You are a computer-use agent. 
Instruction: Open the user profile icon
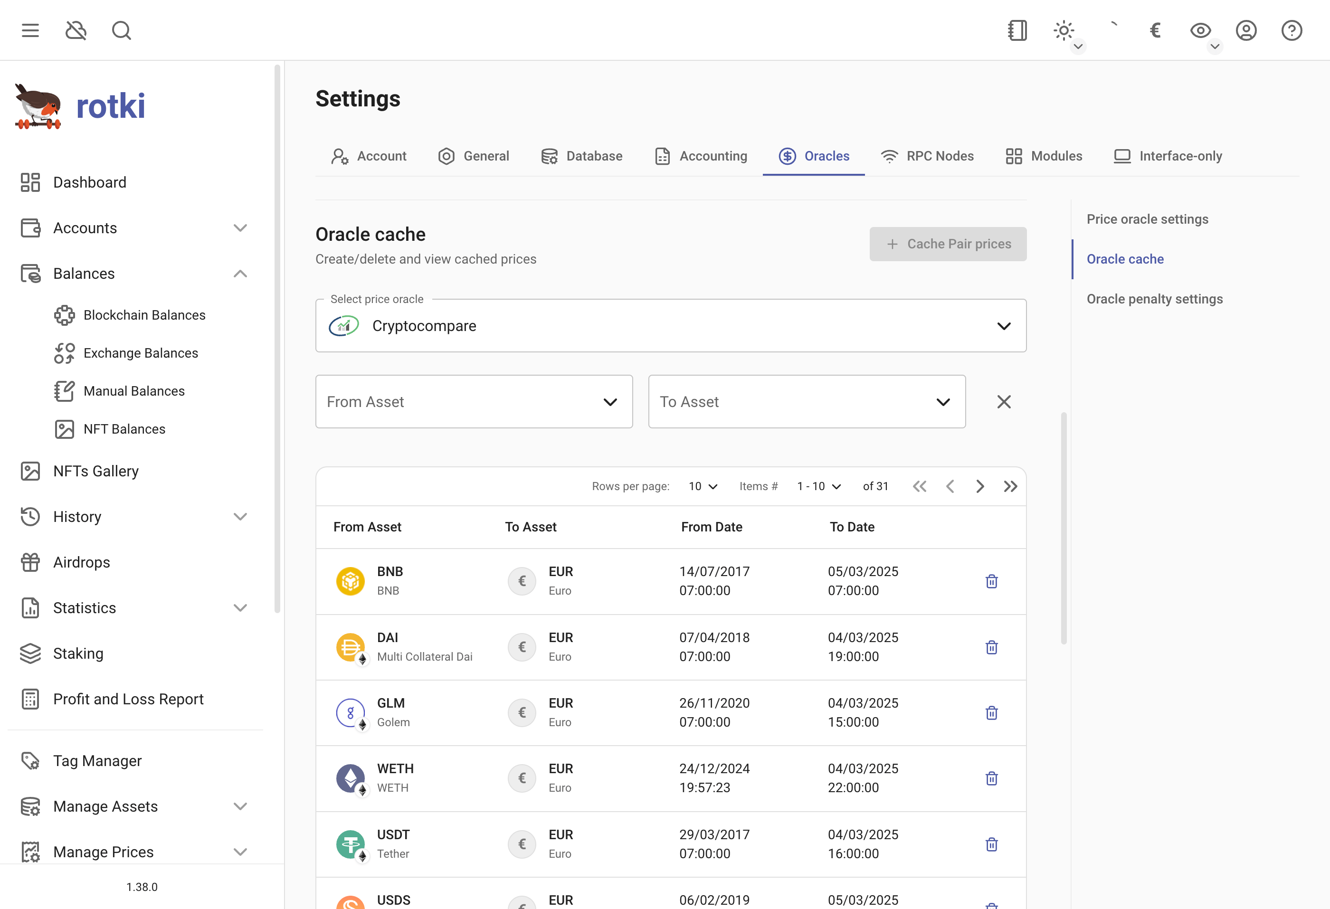[1246, 30]
